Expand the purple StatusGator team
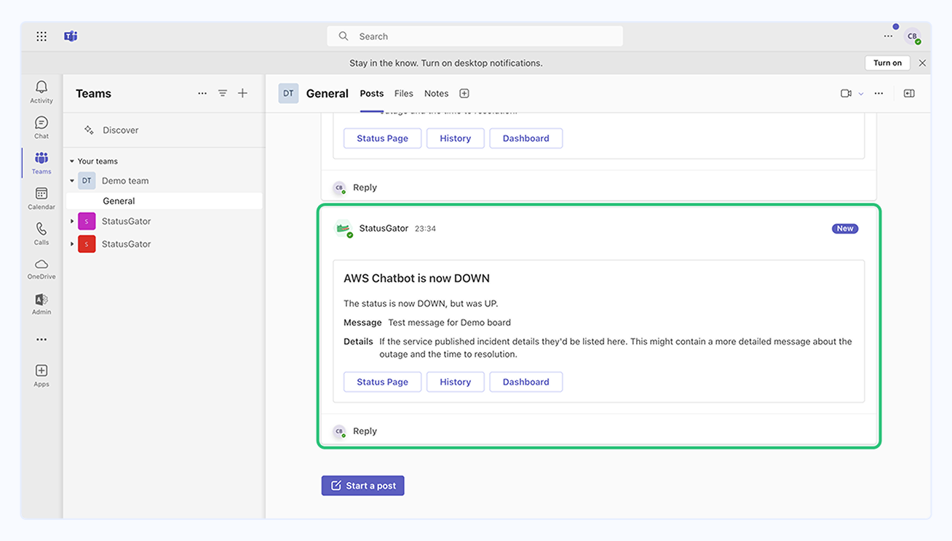Image resolution: width=952 pixels, height=541 pixels. point(72,221)
